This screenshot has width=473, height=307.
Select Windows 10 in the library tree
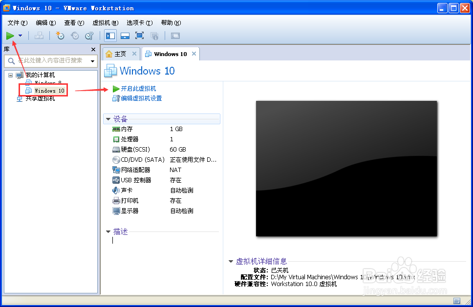click(49, 91)
